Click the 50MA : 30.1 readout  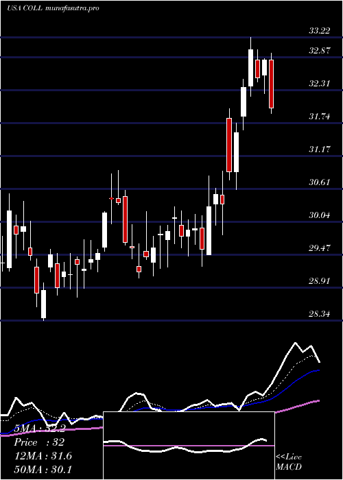click(x=43, y=469)
